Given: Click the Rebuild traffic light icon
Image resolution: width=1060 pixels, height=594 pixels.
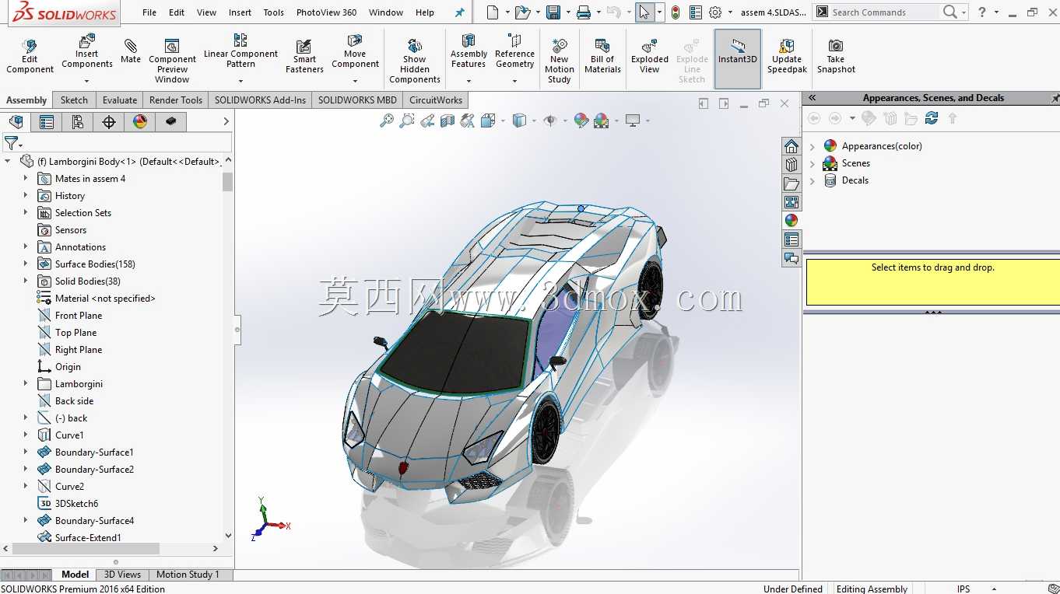Looking at the screenshot, I should [x=675, y=12].
